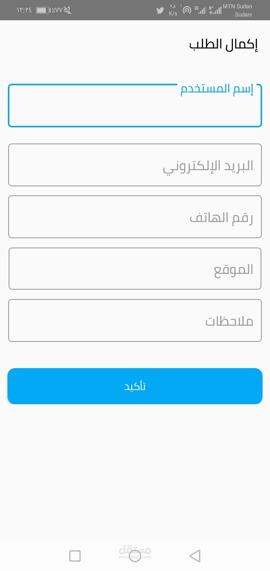Tap the رقم الهاتف phone number field
The height and width of the screenshot is (571, 270).
click(x=135, y=217)
